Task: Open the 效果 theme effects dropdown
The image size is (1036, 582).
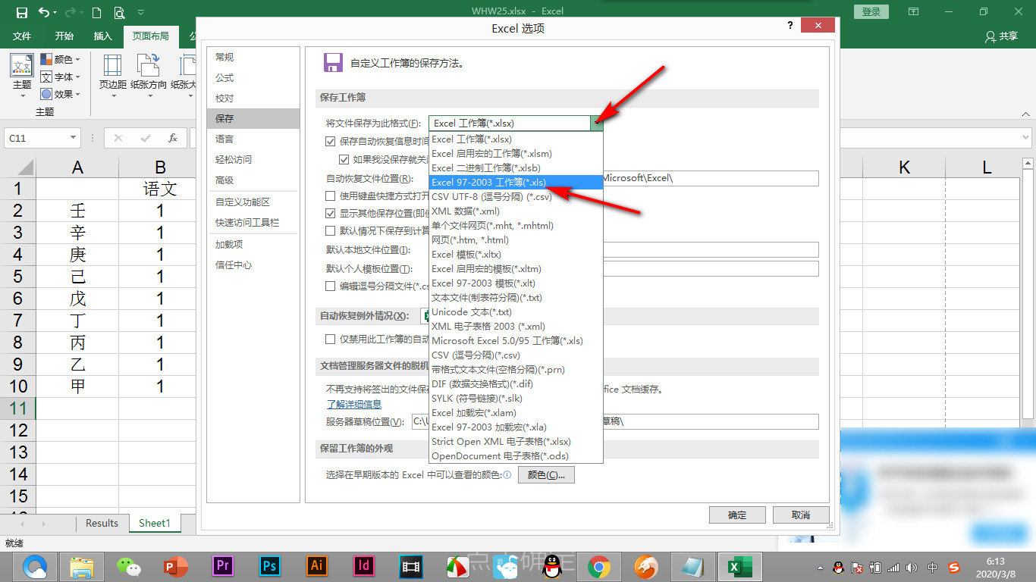Action: (x=60, y=94)
